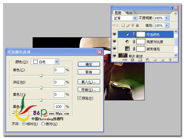Image resolution: width=184 pixels, height=139 pixels.
Task: Click 渐变填充 layer gradient icon
Action: (x=127, y=49)
